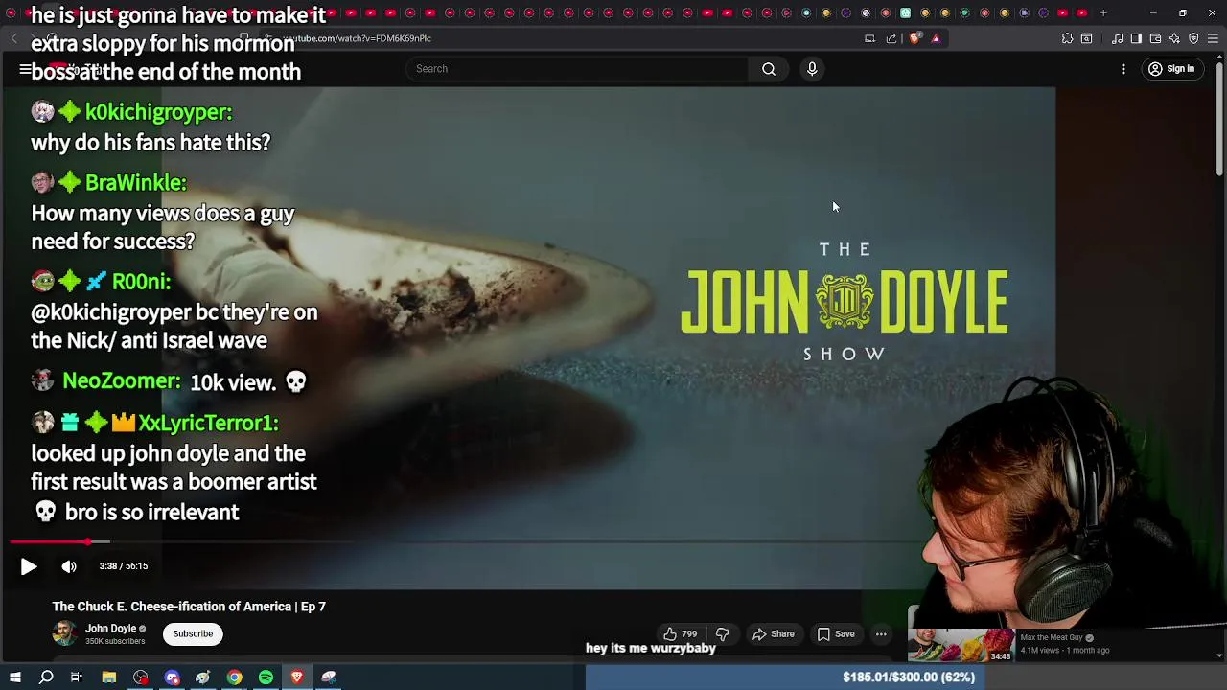Dislike the video with thumbs down
Image resolution: width=1227 pixels, height=690 pixels.
point(723,633)
